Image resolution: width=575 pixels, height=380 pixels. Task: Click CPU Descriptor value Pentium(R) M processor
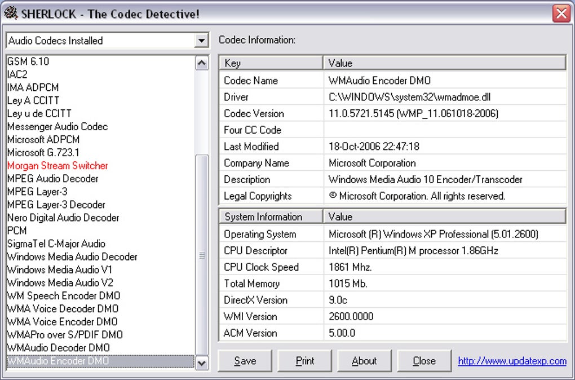[x=413, y=250]
